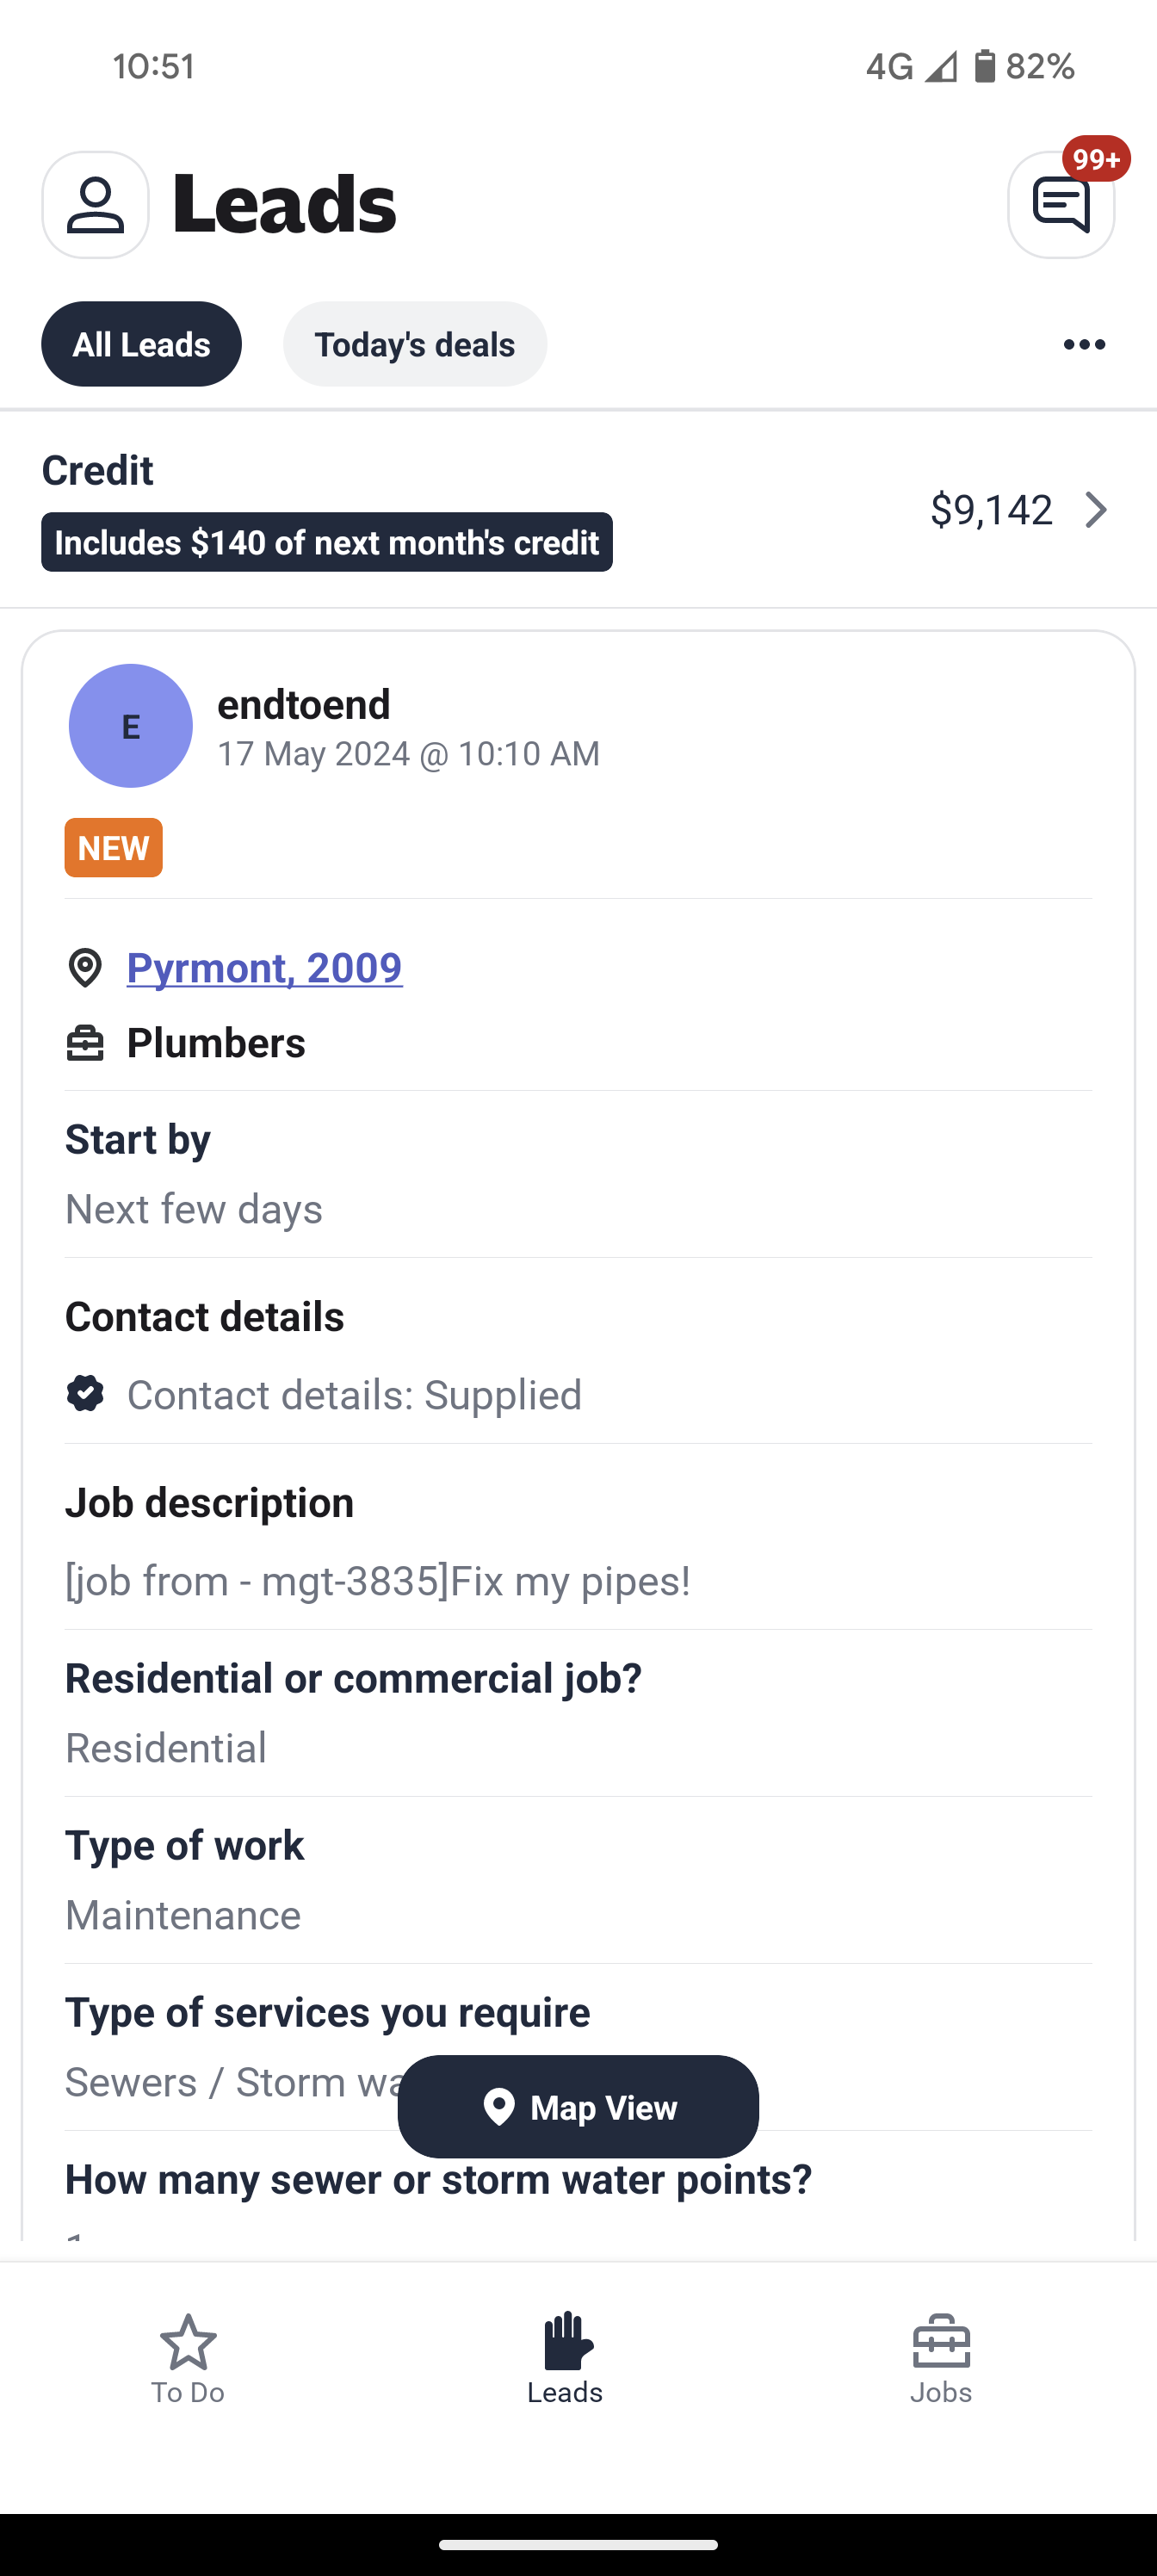Screen dimensions: 1157x2576
Task: Open the three-dot more options menu
Action: 1084,345
